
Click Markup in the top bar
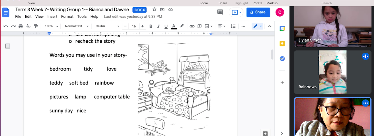point(272,3)
